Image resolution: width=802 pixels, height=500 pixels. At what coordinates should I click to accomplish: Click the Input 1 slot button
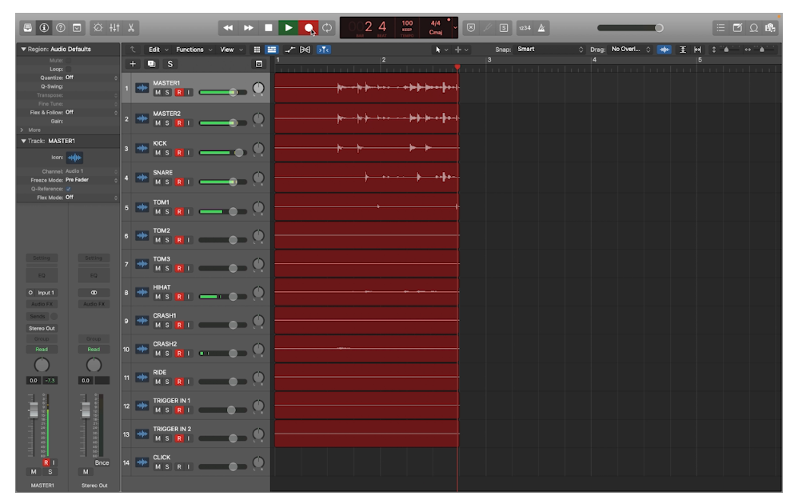pos(42,293)
